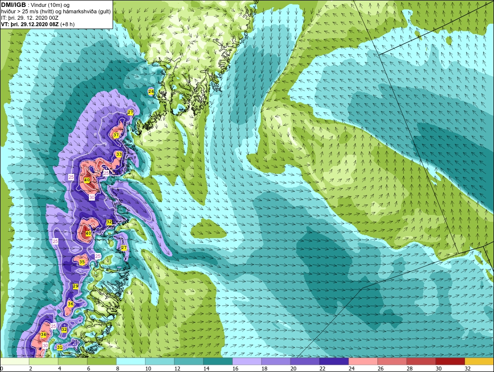Click the yellow '33' gust label
The height and width of the screenshot is (372, 494).
(x=119, y=154)
